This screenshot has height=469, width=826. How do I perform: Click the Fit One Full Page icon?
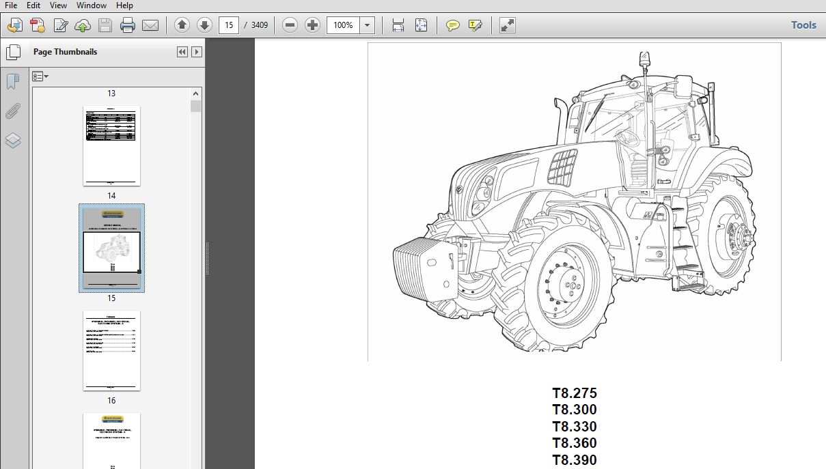[x=421, y=25]
